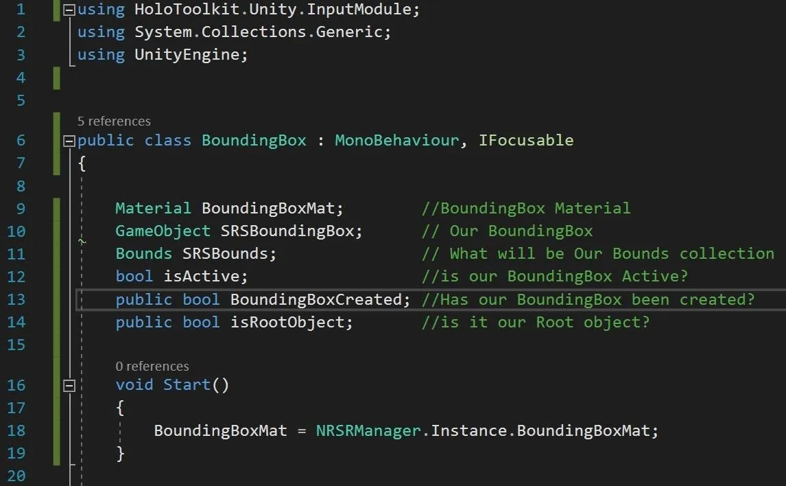786x486 pixels.
Task: Click the "void" keyword on line 16
Action: 134,384
